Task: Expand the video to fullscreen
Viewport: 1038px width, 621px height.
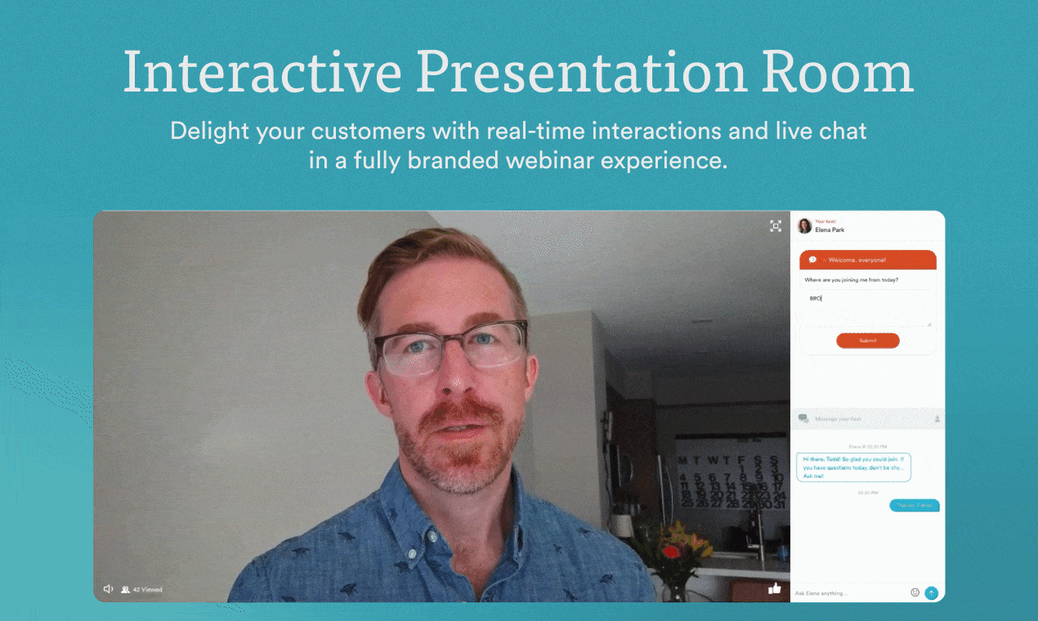Action: coord(776,226)
